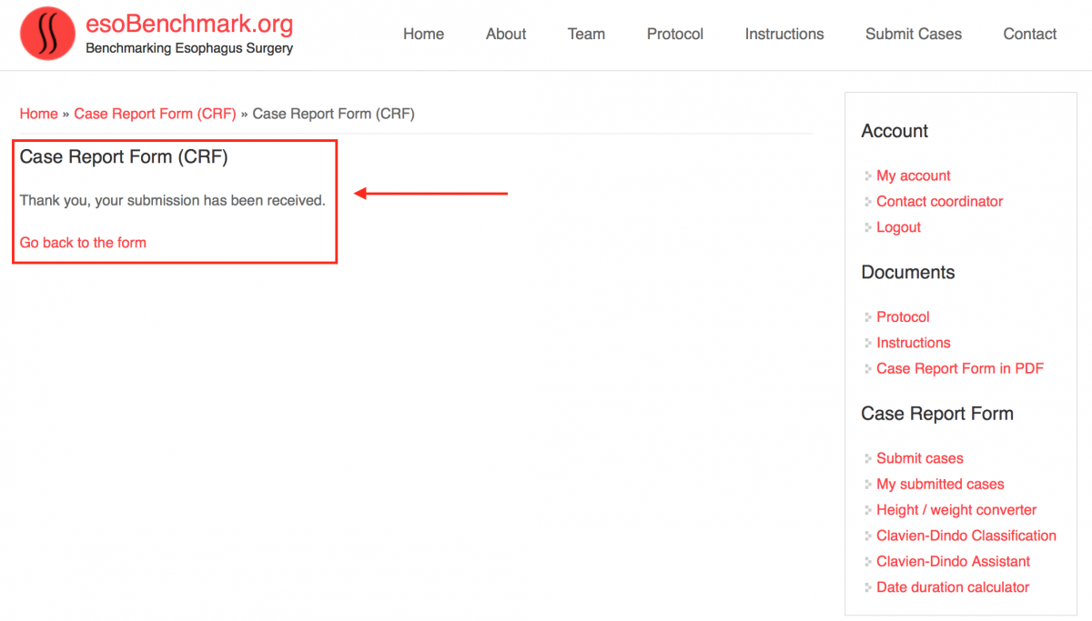Open the Height / weight converter
1092x621 pixels.
pos(955,510)
